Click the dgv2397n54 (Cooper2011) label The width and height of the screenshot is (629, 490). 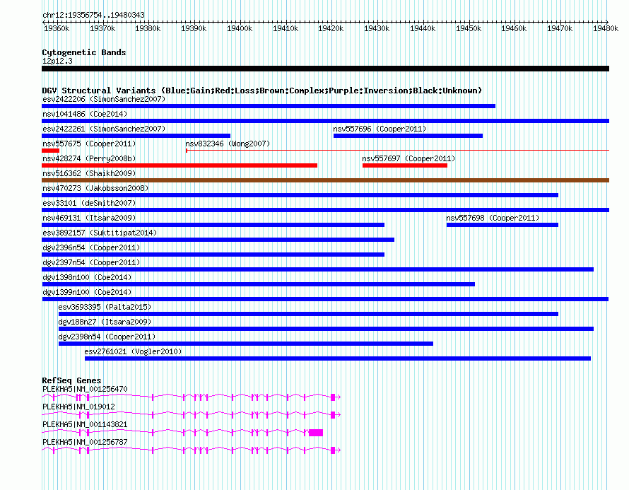[91, 262]
